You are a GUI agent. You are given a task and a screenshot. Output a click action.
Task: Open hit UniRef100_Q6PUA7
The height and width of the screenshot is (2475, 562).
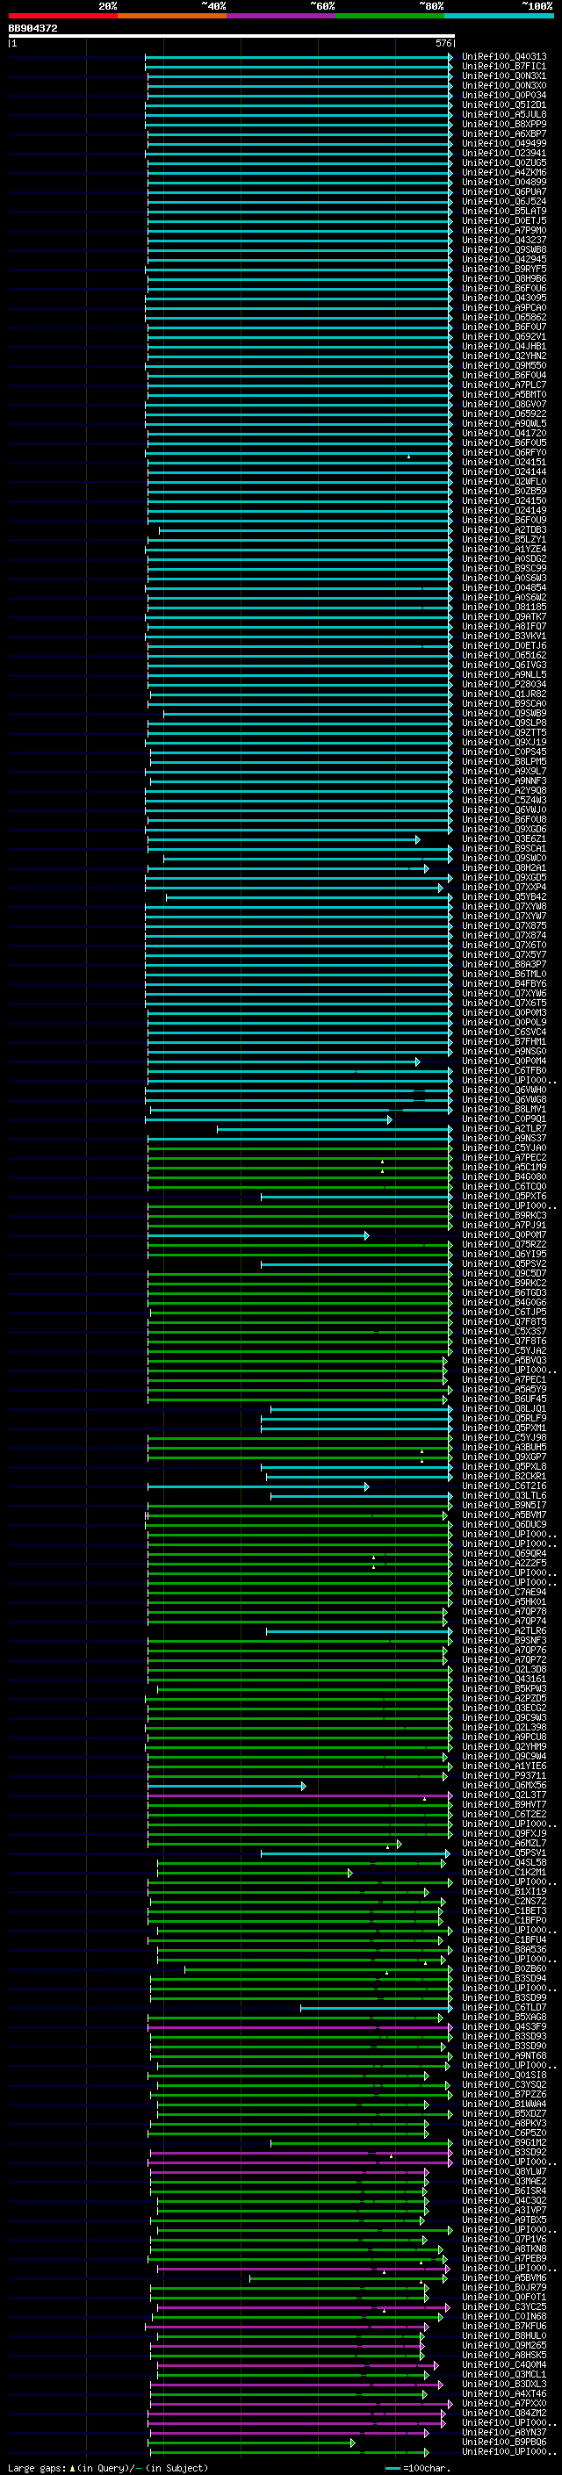pos(503,191)
